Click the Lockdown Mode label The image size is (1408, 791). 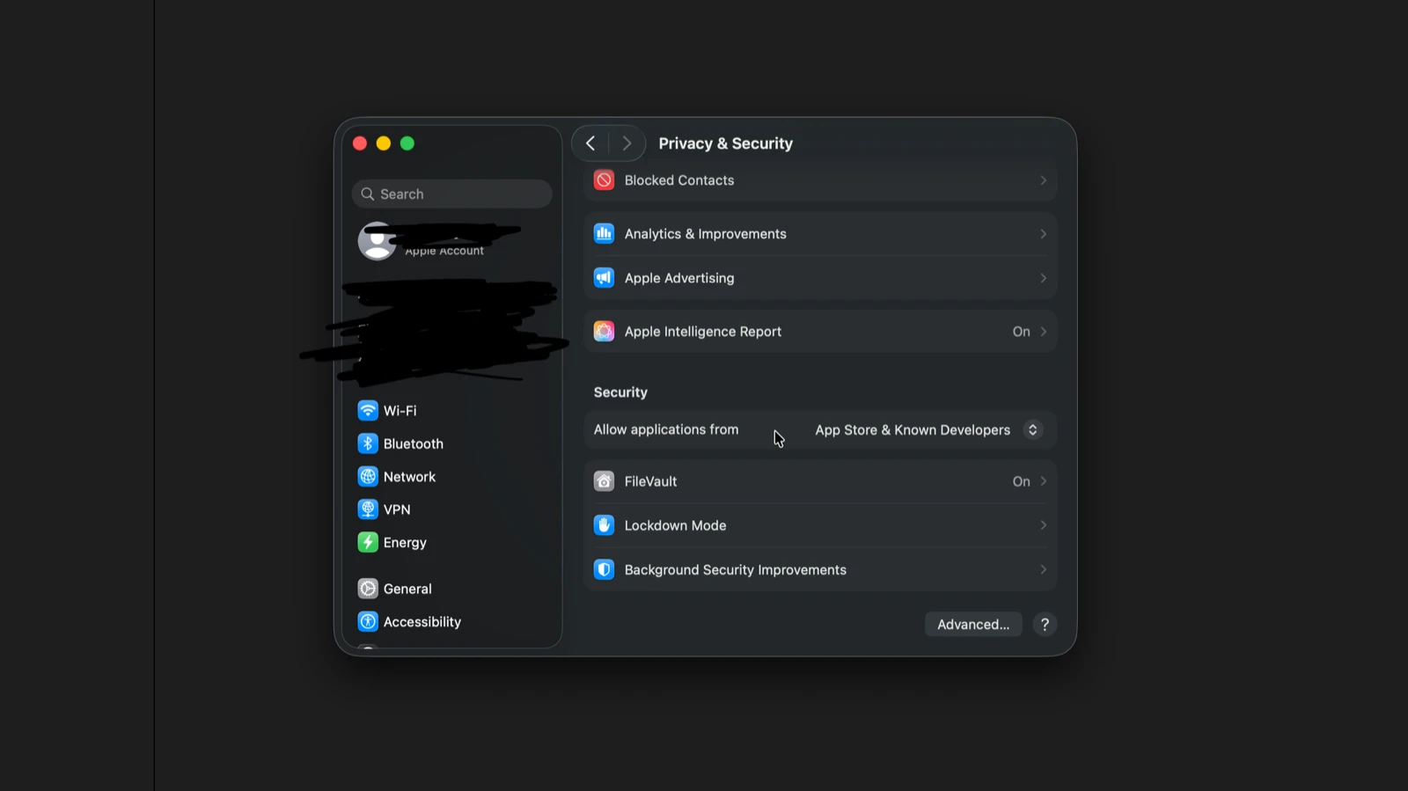tap(676, 525)
